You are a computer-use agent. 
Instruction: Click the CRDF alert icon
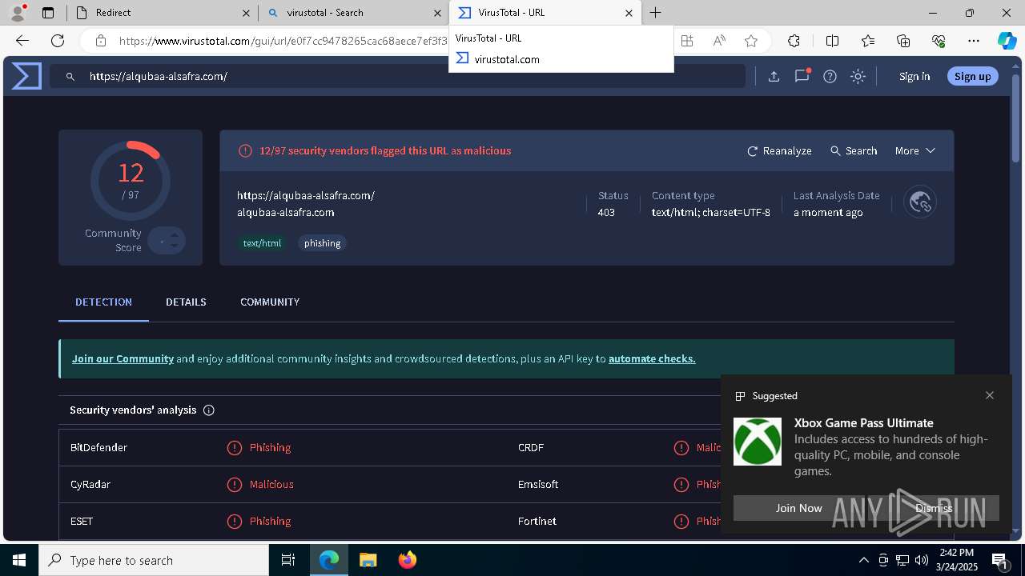[681, 447]
